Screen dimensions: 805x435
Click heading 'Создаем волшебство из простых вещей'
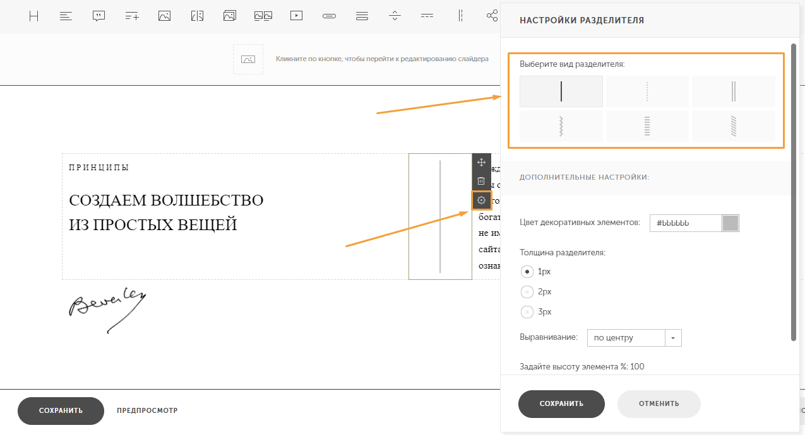pos(166,212)
